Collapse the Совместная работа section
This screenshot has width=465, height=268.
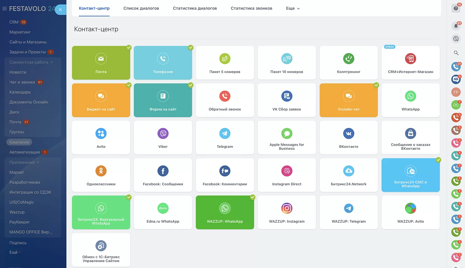click(x=31, y=62)
